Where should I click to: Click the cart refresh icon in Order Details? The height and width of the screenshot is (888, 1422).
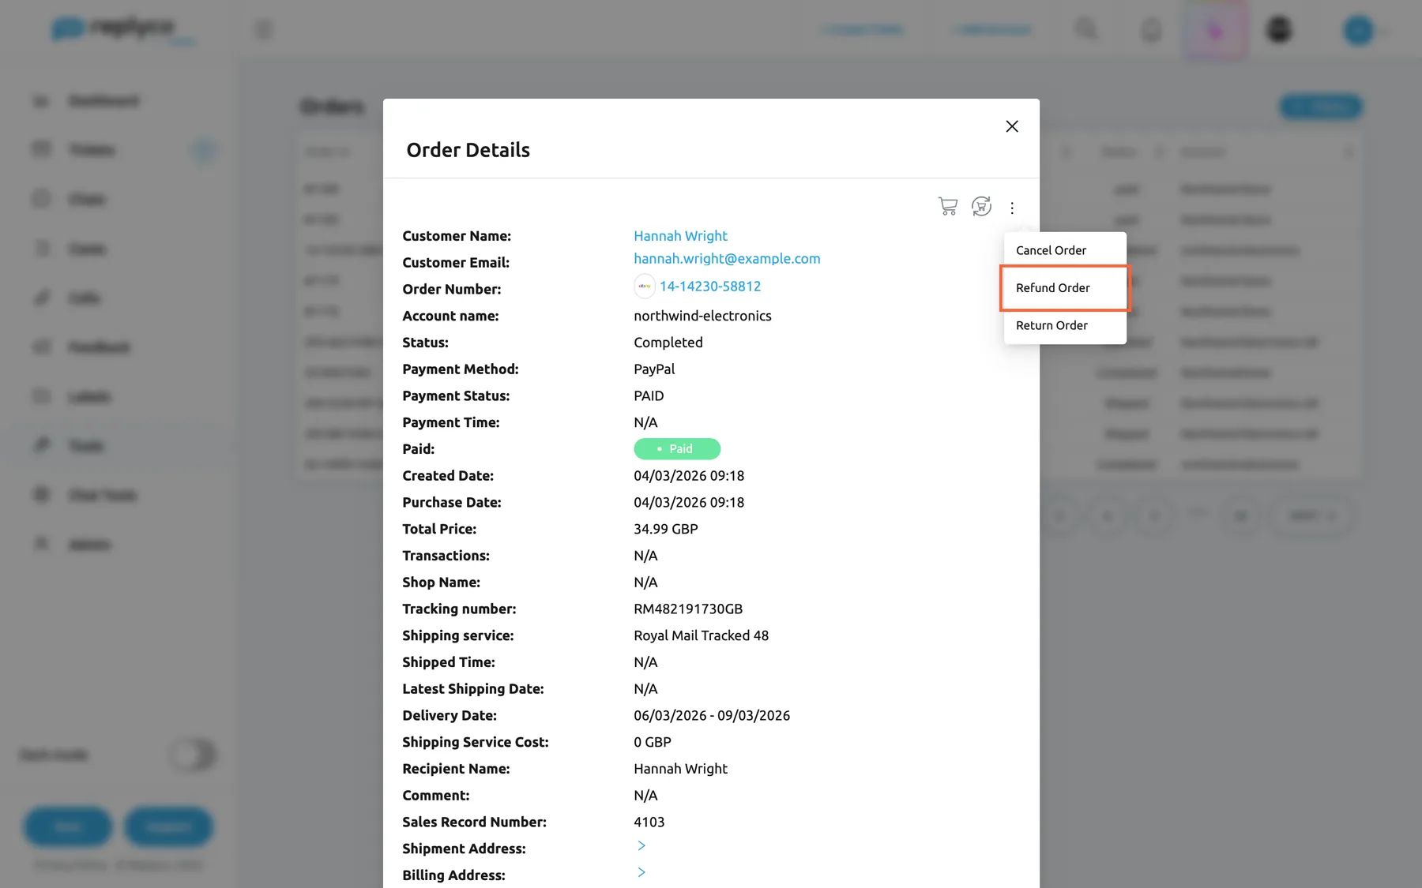(x=981, y=206)
